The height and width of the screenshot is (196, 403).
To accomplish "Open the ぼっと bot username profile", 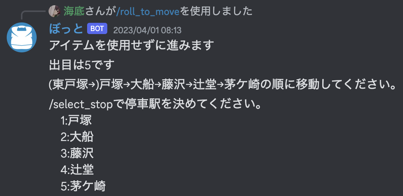I will pos(66,28).
